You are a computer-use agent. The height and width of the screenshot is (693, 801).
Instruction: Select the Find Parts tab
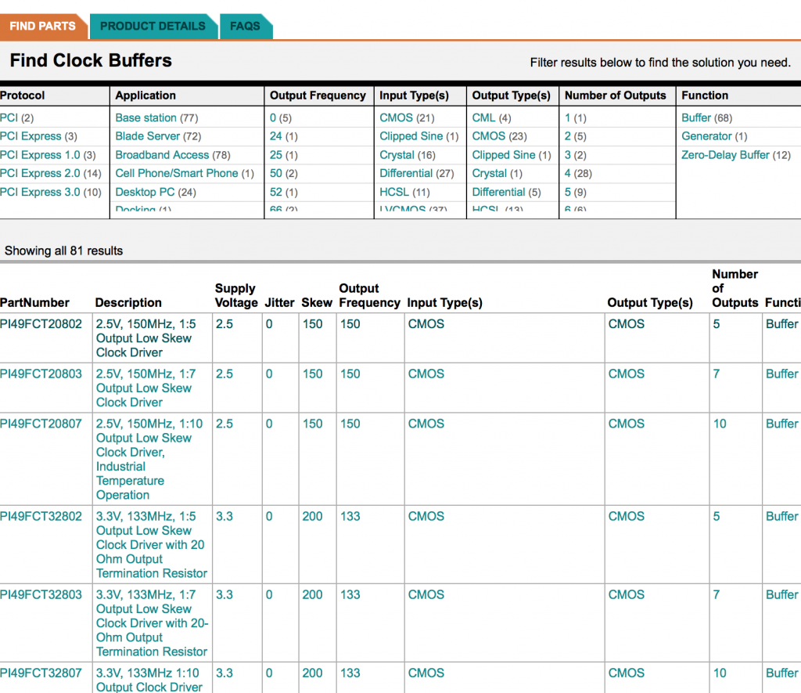(42, 26)
